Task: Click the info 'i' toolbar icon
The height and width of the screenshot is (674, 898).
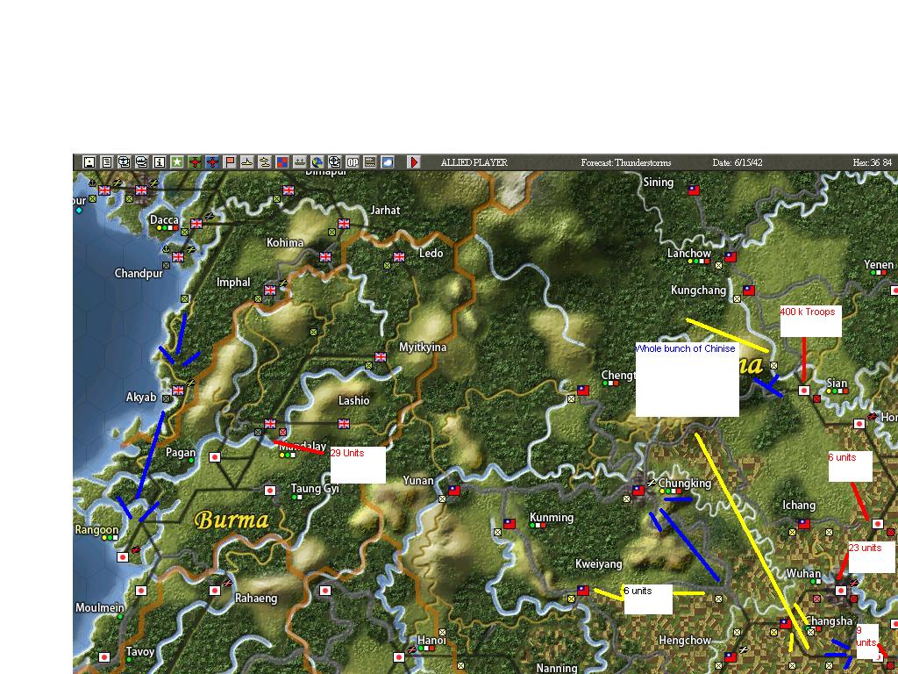Action: point(160,162)
